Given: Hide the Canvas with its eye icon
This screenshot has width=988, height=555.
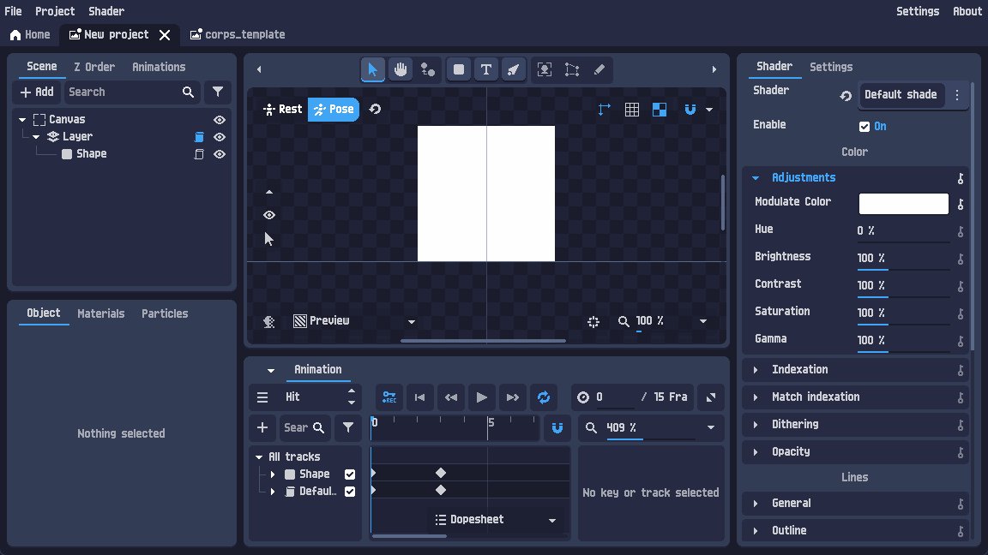Looking at the screenshot, I should coord(220,120).
